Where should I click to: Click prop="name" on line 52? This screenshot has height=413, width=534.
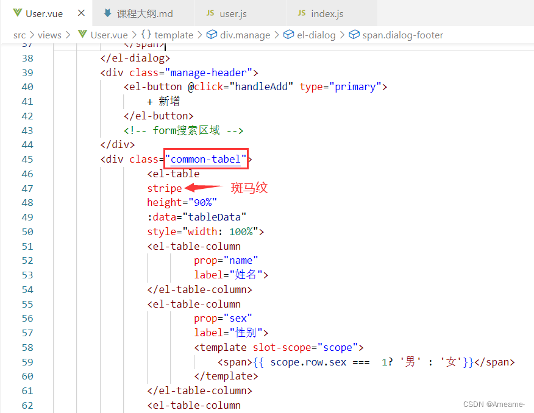tap(226, 261)
